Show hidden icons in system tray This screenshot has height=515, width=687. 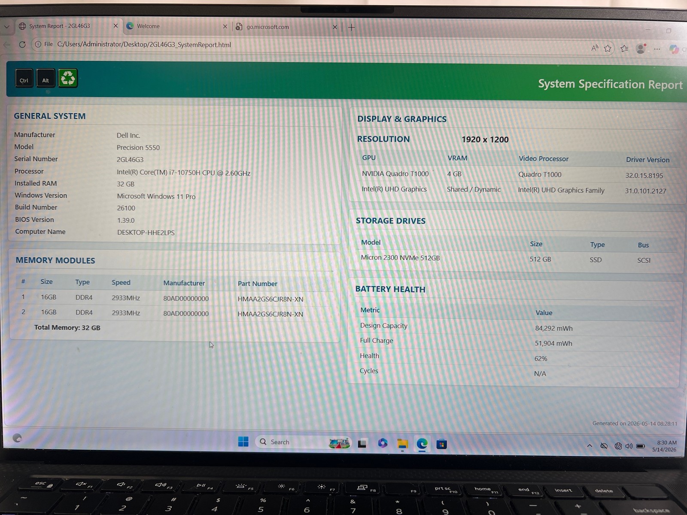click(x=590, y=446)
